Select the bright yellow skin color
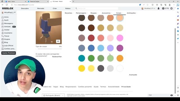Image resolution: width=180 pixels, height=101 pixels. click(82, 68)
